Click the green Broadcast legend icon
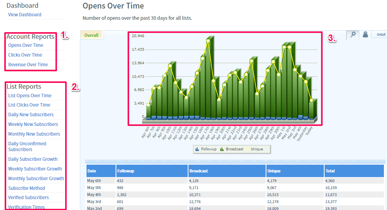 pyautogui.click(x=222, y=149)
